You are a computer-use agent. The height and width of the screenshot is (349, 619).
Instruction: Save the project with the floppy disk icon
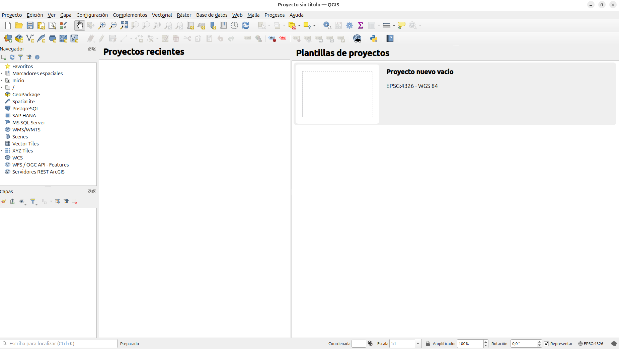[x=30, y=25]
